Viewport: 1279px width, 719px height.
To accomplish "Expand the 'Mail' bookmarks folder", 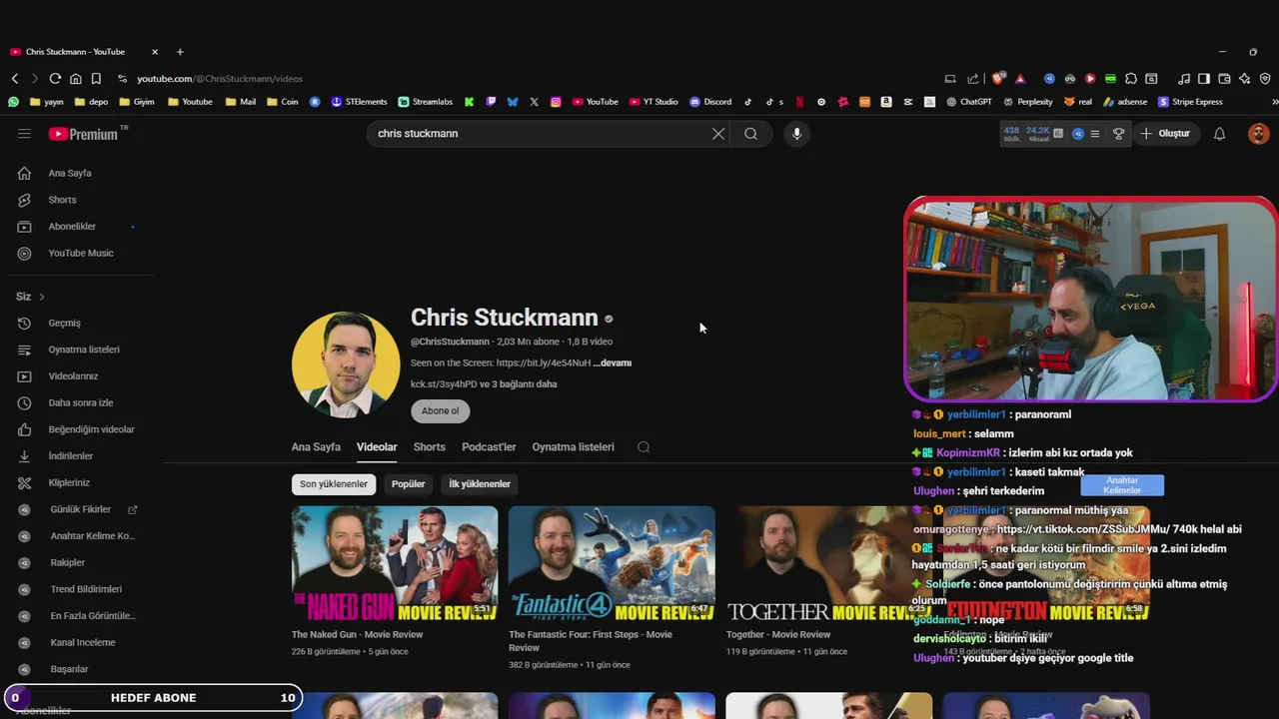I will click(240, 102).
